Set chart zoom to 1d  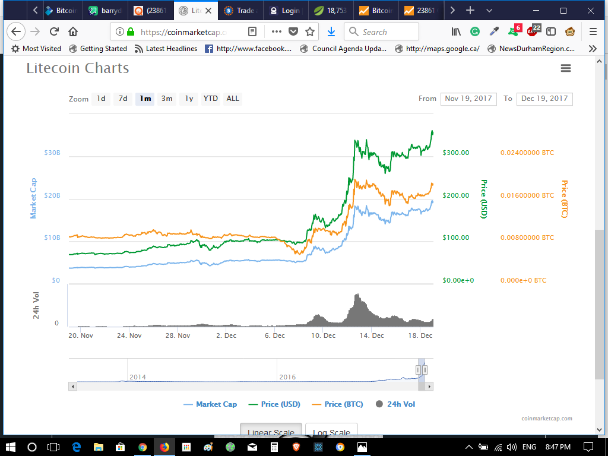(x=101, y=99)
